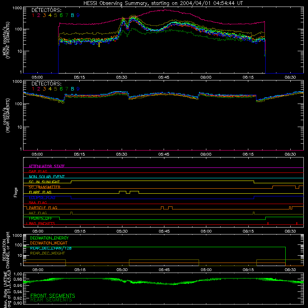The width and height of the screenshot is (308, 308).
Task: Click the 05:30 time tick under the front segments plot
Action: [x=122, y=77]
